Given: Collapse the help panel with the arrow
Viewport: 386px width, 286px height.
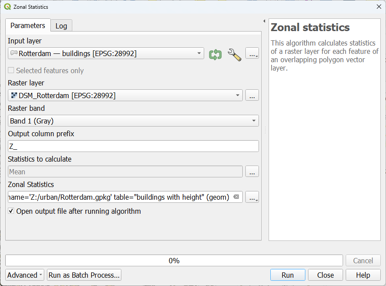Looking at the screenshot, I should click(x=264, y=21).
